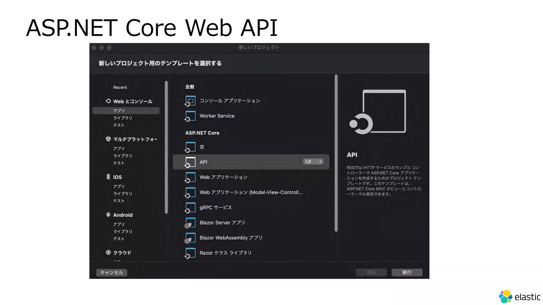Click the 戻る back button
This screenshot has width=543, height=305.
tap(371, 272)
